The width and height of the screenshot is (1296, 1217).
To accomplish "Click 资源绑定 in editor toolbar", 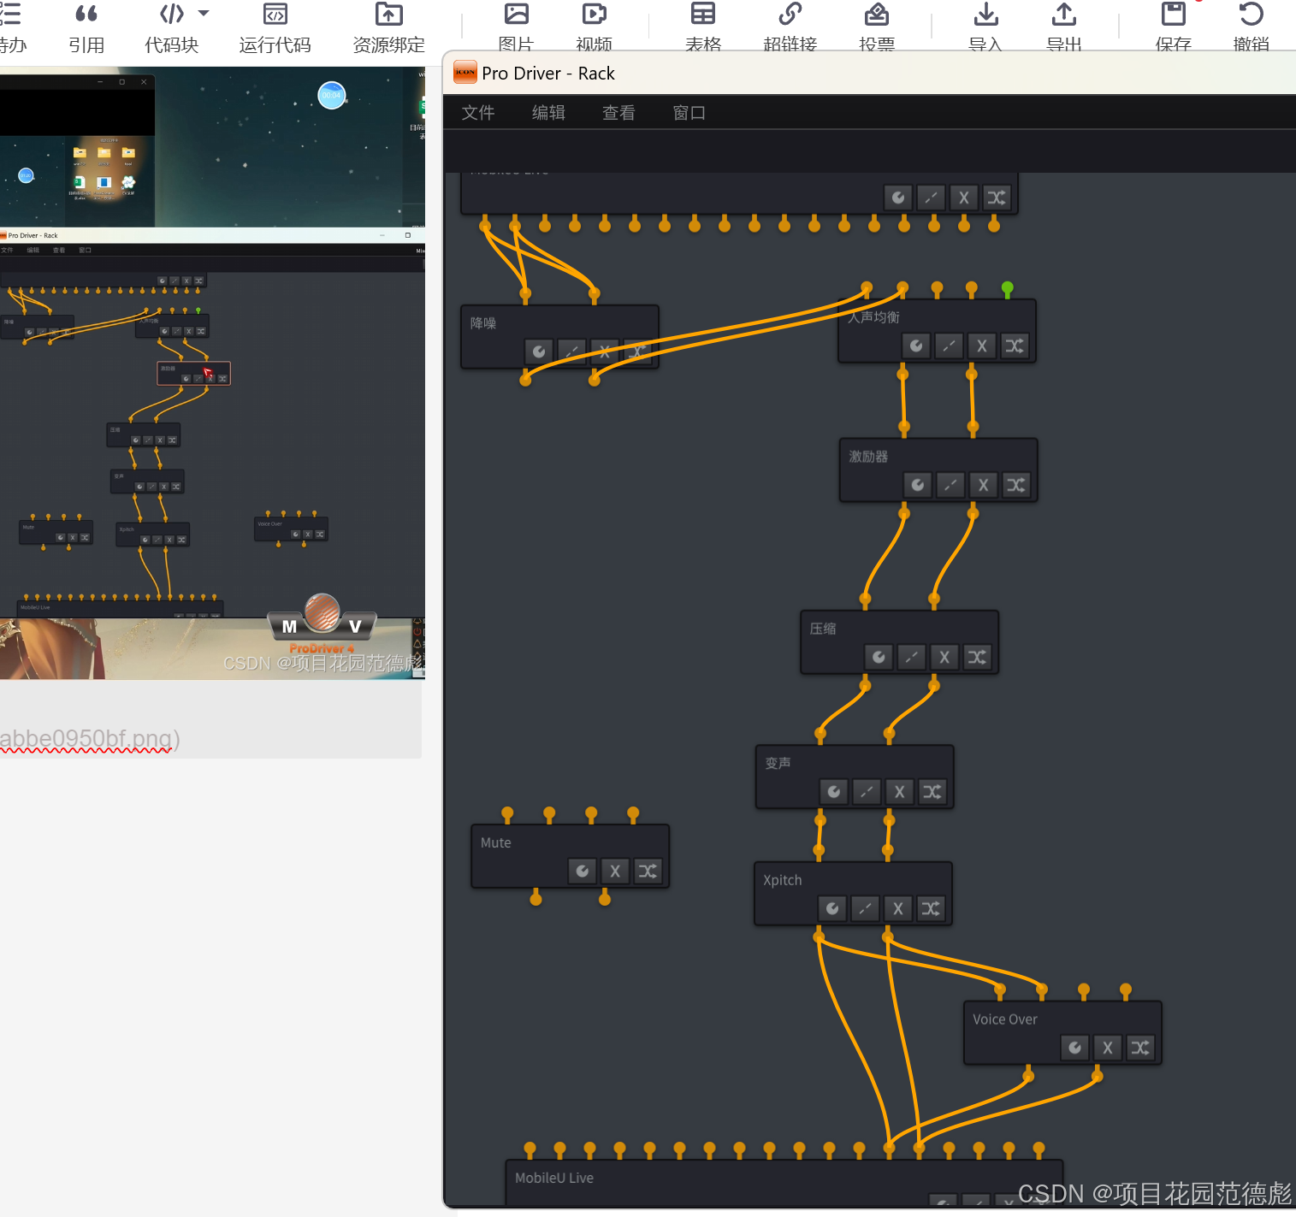I will [388, 27].
